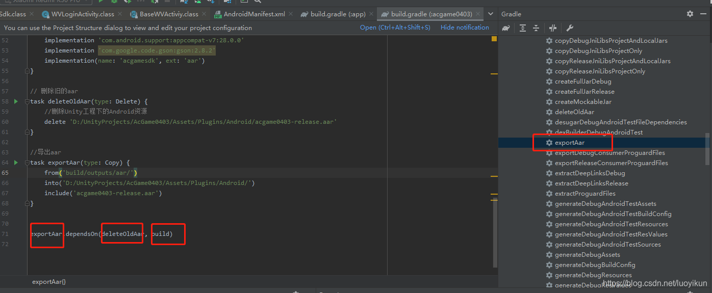Close the WVLoginActivity.class tab
This screenshot has height=293, width=712.
(121, 14)
